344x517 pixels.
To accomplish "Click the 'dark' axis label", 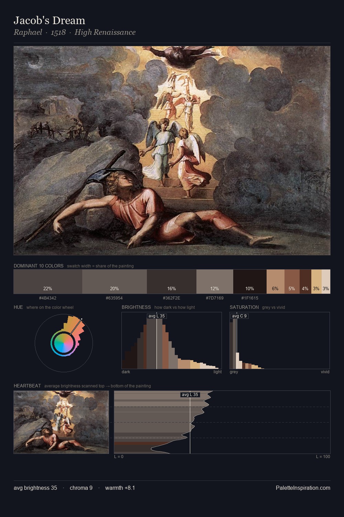I will pos(126,372).
